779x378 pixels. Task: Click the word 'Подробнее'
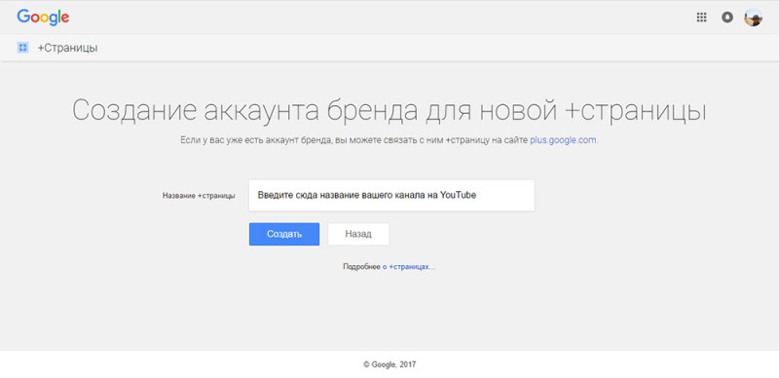tap(361, 267)
